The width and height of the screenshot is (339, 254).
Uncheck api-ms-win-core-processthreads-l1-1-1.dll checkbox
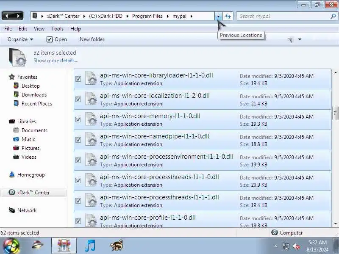coord(78,201)
